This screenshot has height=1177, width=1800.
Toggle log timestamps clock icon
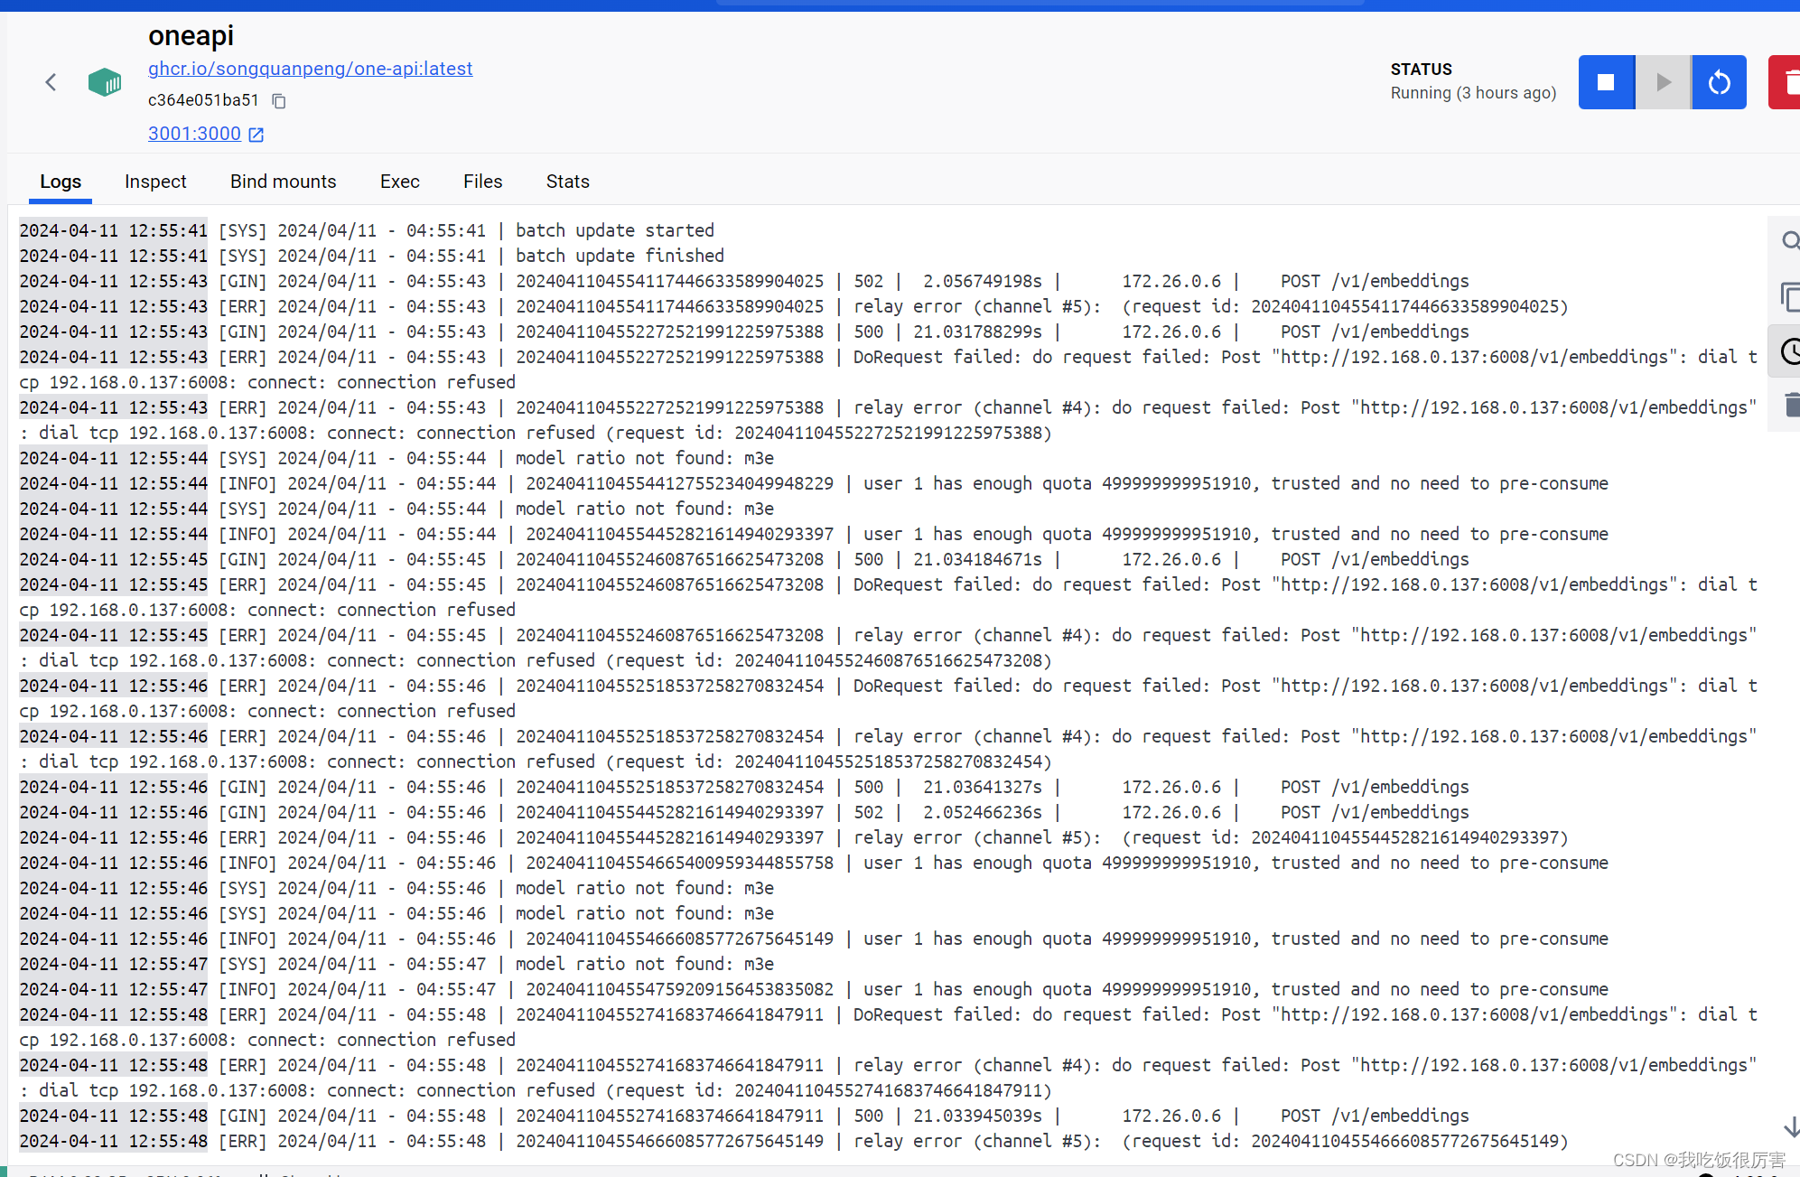click(x=1789, y=351)
